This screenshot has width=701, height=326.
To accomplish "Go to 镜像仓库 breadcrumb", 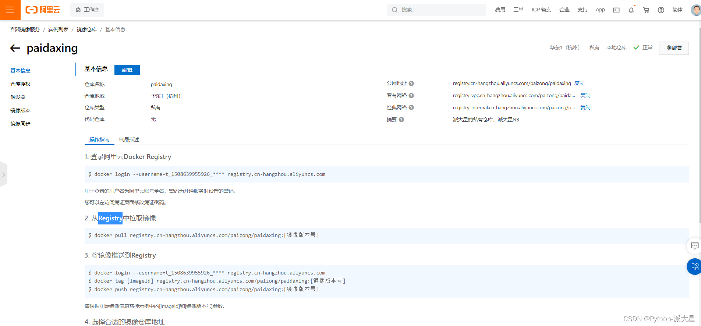I will 87,29.
